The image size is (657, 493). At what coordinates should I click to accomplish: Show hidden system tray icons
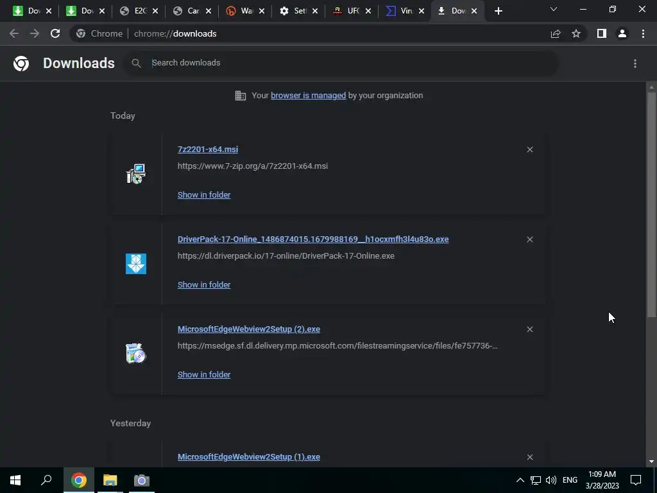click(520, 480)
